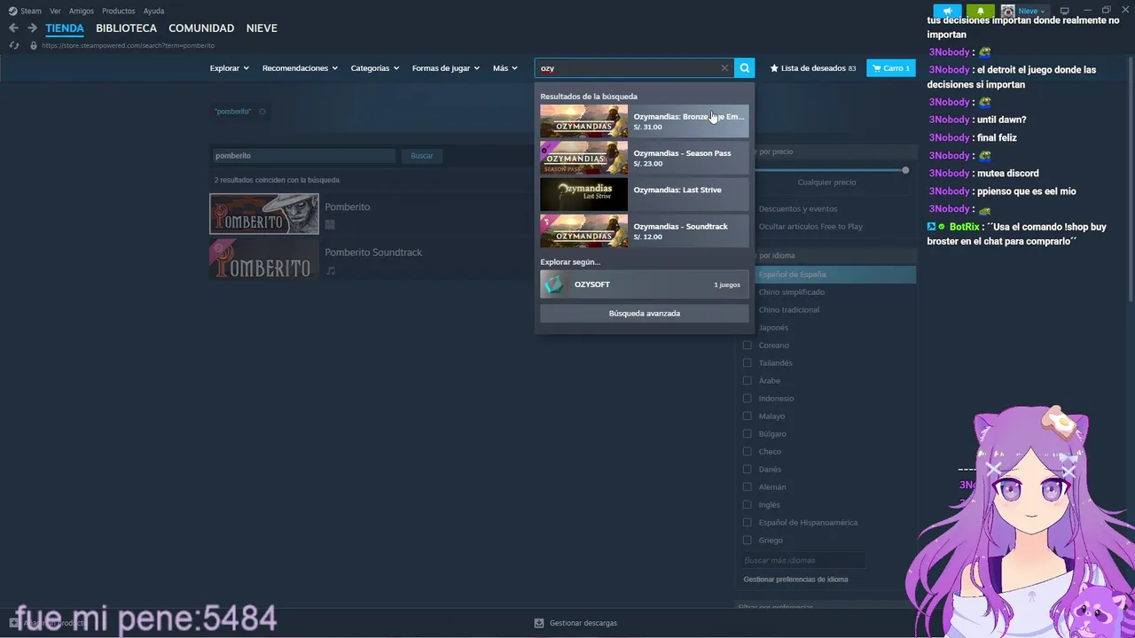Select Ozymandias: Last Strive result
Viewport: 1135px width, 638px height.
coord(645,194)
